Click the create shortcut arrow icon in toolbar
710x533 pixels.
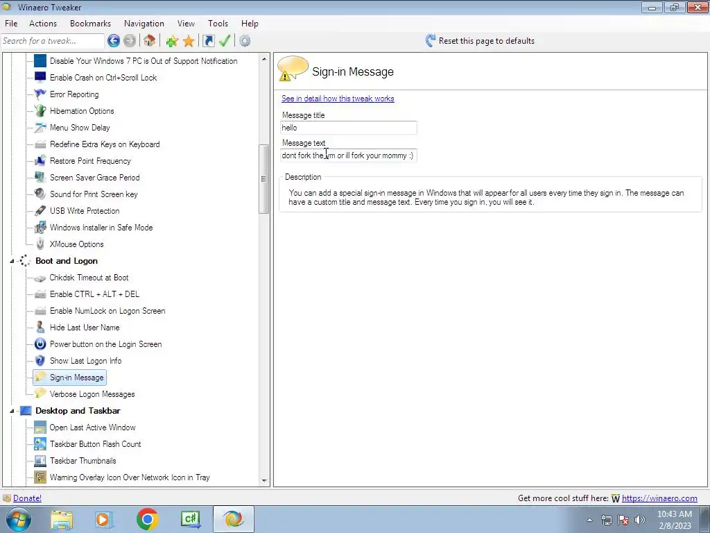pyautogui.click(x=208, y=41)
